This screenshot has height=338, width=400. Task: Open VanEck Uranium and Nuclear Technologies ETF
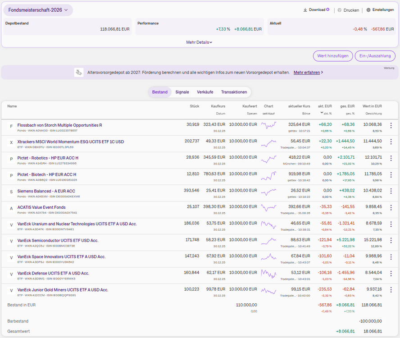(x=77, y=224)
